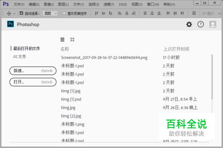223x148 pixels.
Task: Distribute horizontal centers icon
Action: [175, 13]
